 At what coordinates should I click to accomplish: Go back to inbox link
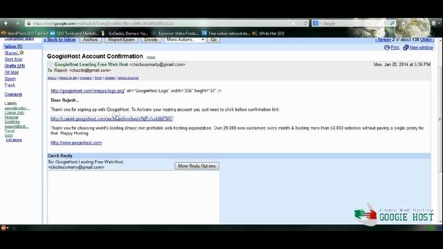[x=60, y=40]
